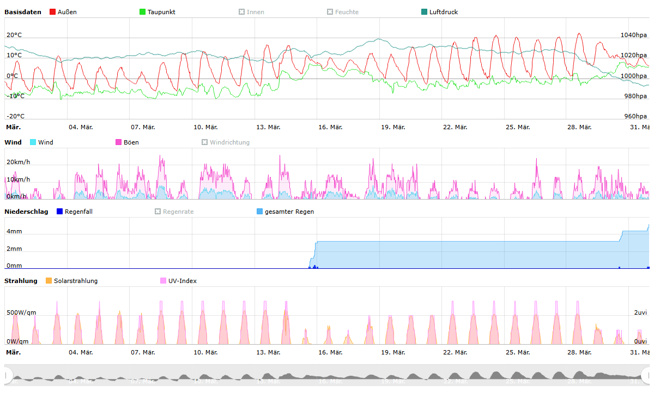Enable the hidden Innen series

(x=241, y=12)
